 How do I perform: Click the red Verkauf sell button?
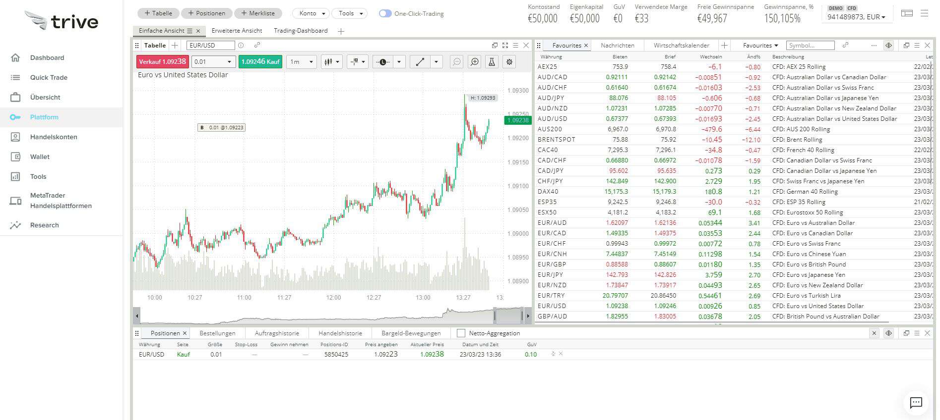[162, 62]
